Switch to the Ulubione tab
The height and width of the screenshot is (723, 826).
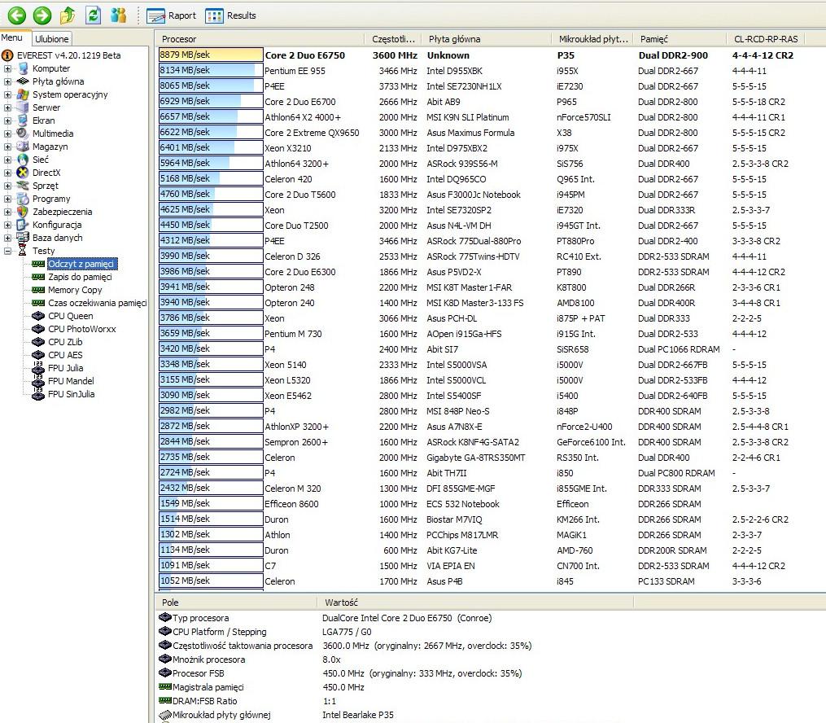tap(53, 38)
